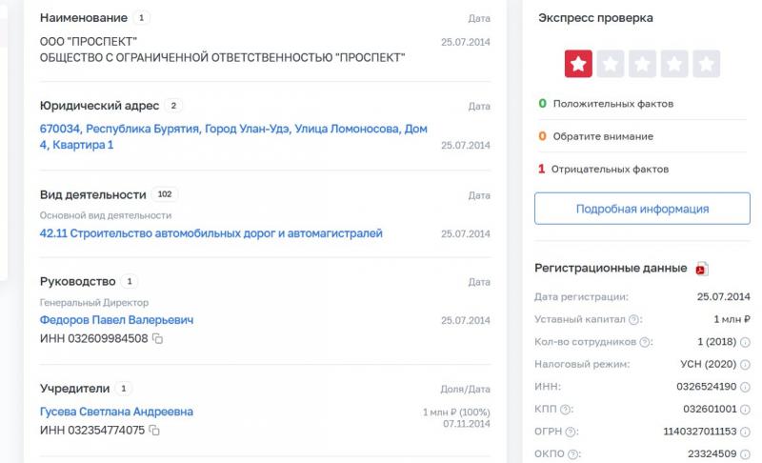Open PDF icon beside Регистрационные данные
Image resolution: width=762 pixels, height=463 pixels.
pyautogui.click(x=701, y=269)
